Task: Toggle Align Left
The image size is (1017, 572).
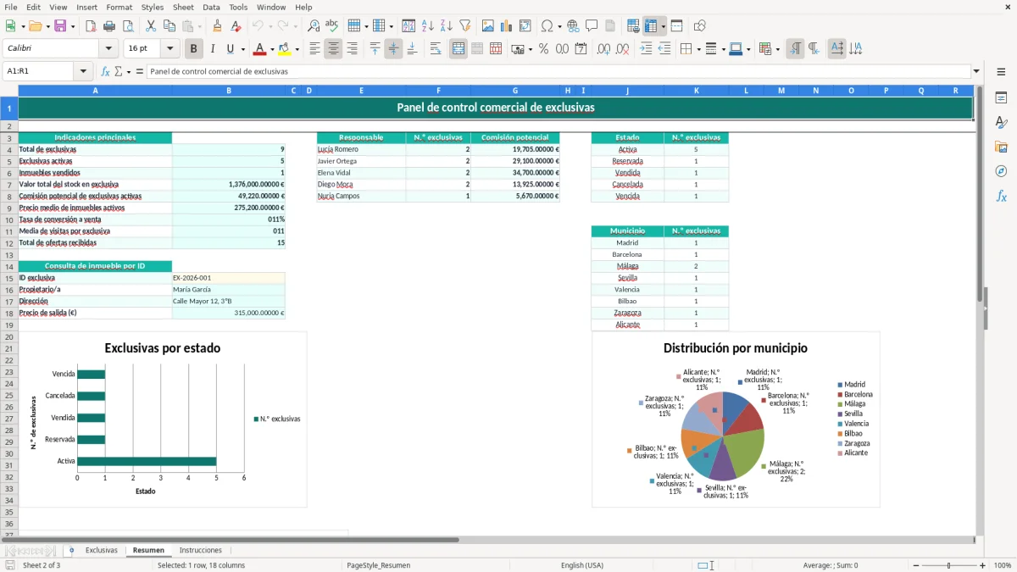Action: (314, 49)
